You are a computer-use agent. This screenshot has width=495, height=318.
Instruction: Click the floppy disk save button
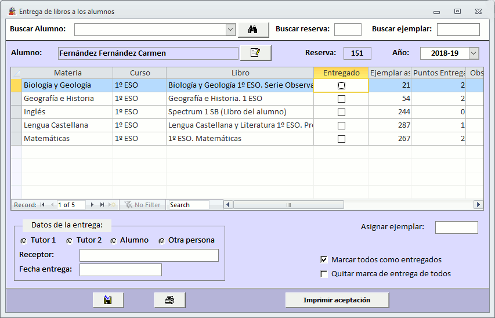108,300
